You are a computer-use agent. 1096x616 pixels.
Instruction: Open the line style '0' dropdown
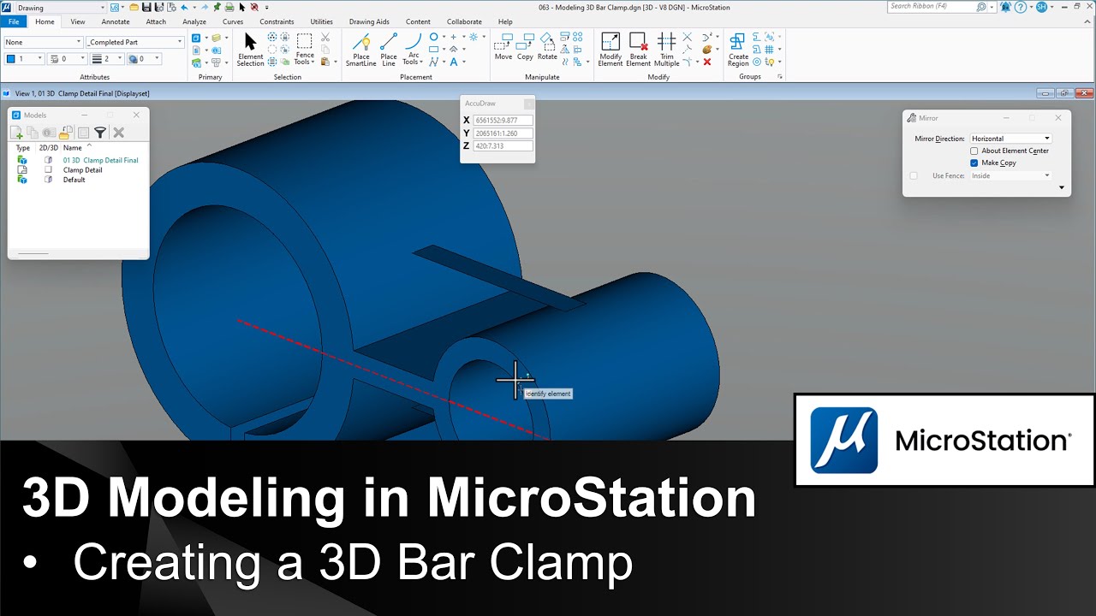[67, 59]
